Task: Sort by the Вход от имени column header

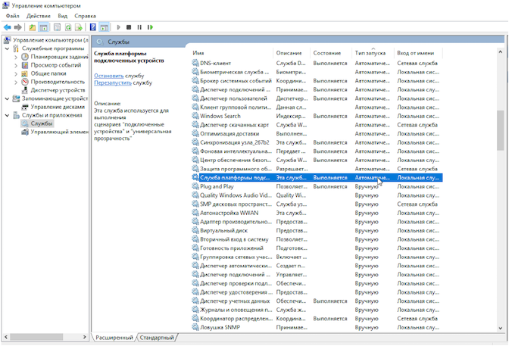Action: [x=418, y=53]
